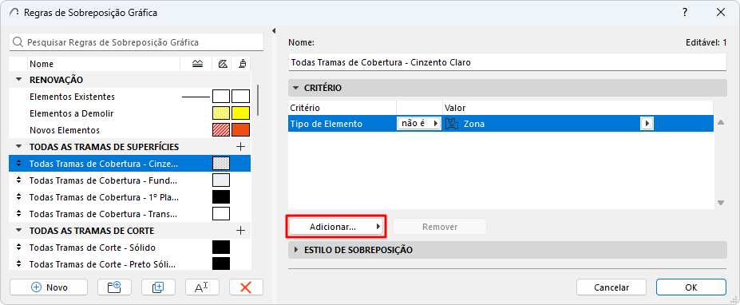Click in the search rules field
The height and width of the screenshot is (305, 740).
point(137,42)
